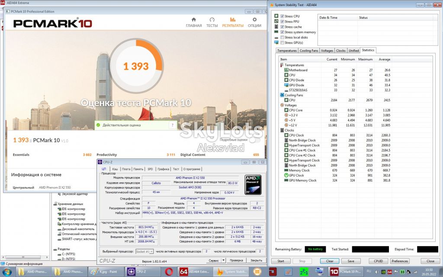The width and height of the screenshot is (443, 277).
Task: Switch to AIDA64 Extreme taskbar button
Action: coord(195,272)
